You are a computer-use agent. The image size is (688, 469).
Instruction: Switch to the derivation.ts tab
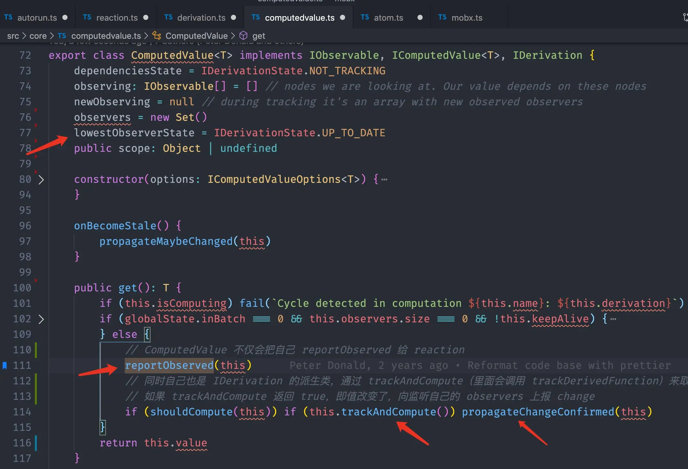(201, 18)
